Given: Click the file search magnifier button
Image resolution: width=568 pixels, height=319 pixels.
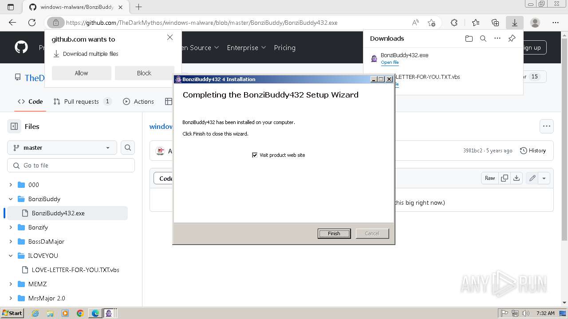Looking at the screenshot, I should pyautogui.click(x=128, y=148).
